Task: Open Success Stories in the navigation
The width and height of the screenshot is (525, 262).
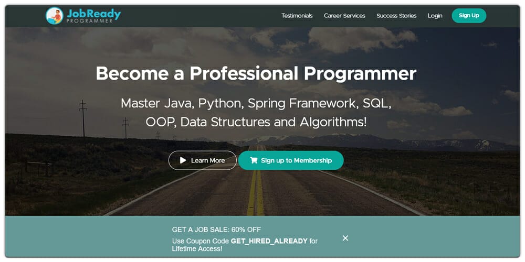Action: point(396,16)
